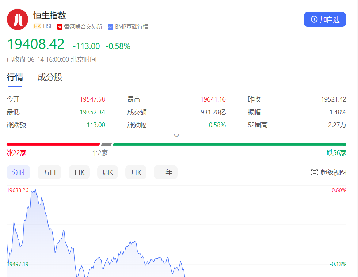Click the Hong Kong exchange flag icon

pos(60,27)
